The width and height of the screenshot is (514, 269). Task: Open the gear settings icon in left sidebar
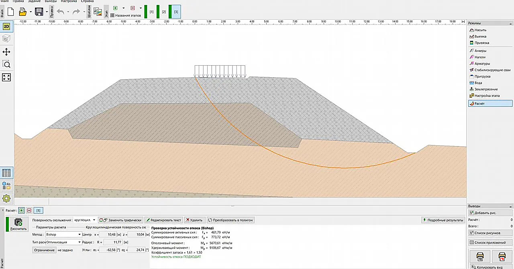pyautogui.click(x=6, y=198)
